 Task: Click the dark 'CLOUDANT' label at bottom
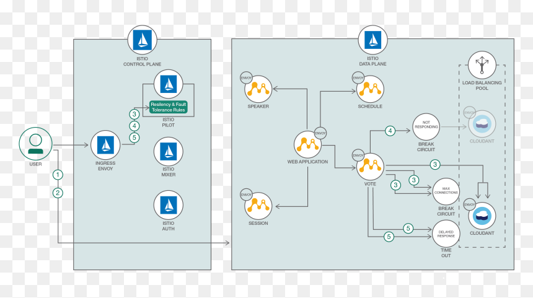coord(482,233)
